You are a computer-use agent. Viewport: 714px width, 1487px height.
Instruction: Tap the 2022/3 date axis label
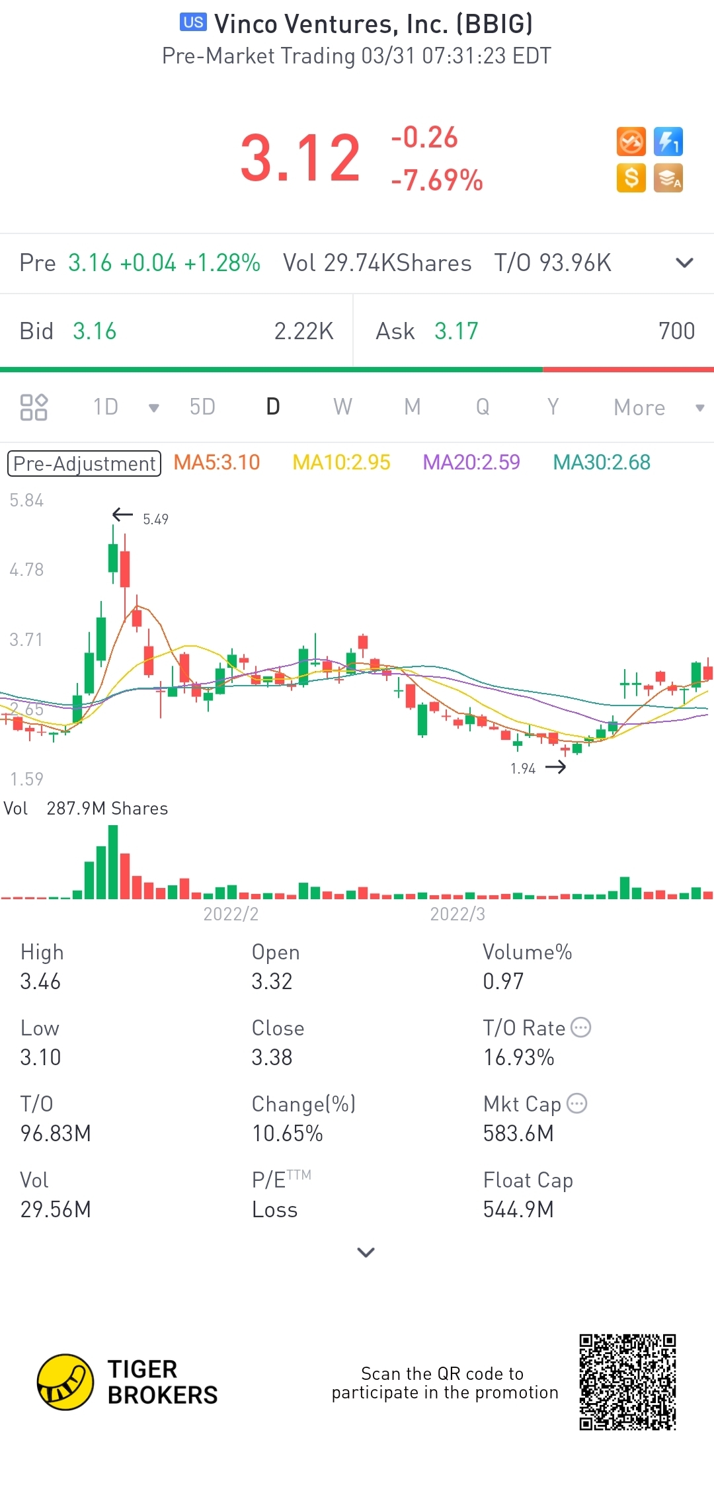(457, 914)
